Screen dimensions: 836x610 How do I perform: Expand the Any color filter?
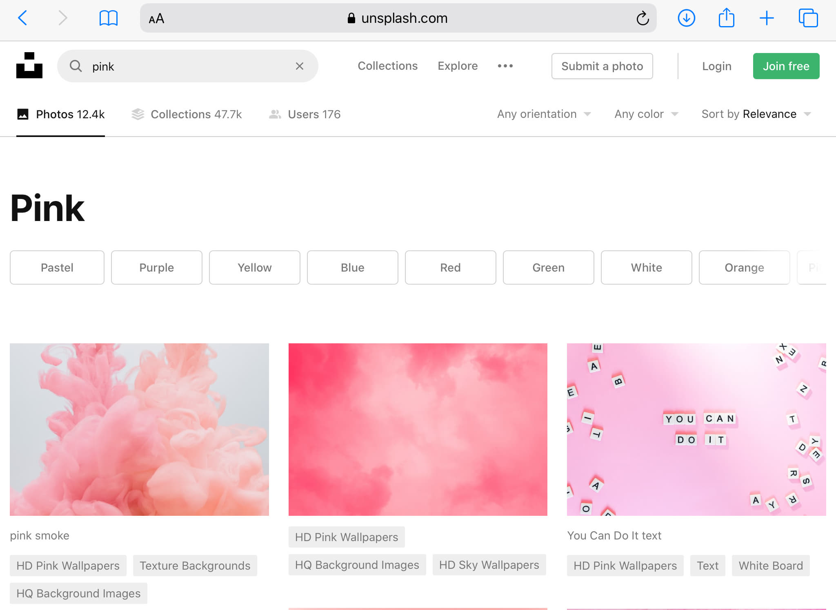(x=646, y=114)
